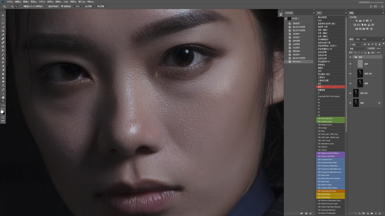Click the foreground color swatch
This screenshot has width=385, height=216.
point(2,112)
